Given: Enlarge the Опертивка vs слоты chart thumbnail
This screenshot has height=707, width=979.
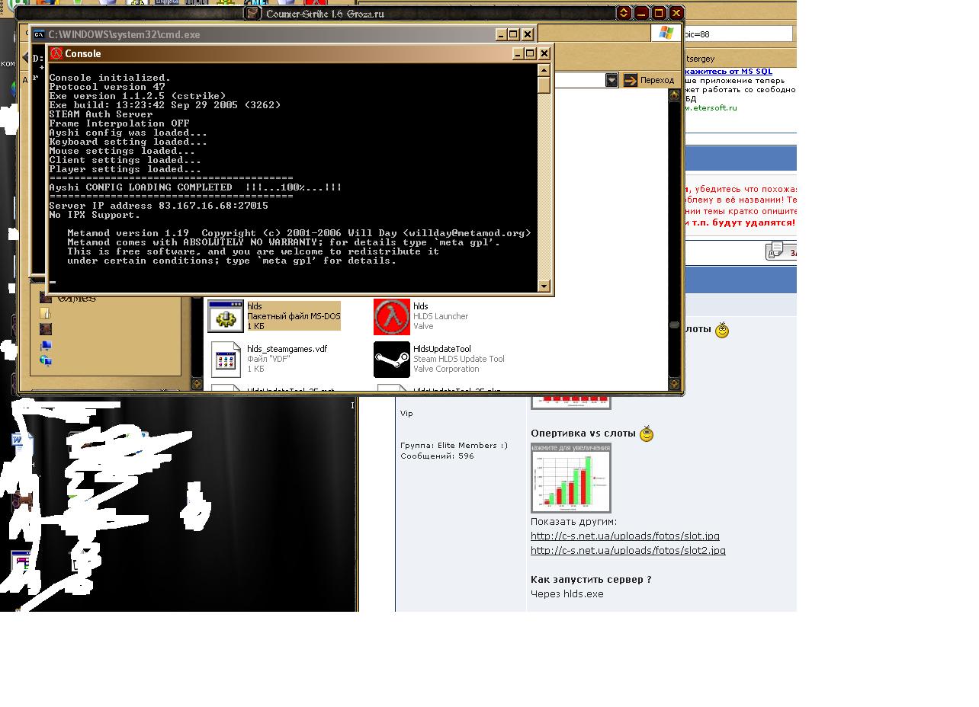Looking at the screenshot, I should [x=571, y=478].
